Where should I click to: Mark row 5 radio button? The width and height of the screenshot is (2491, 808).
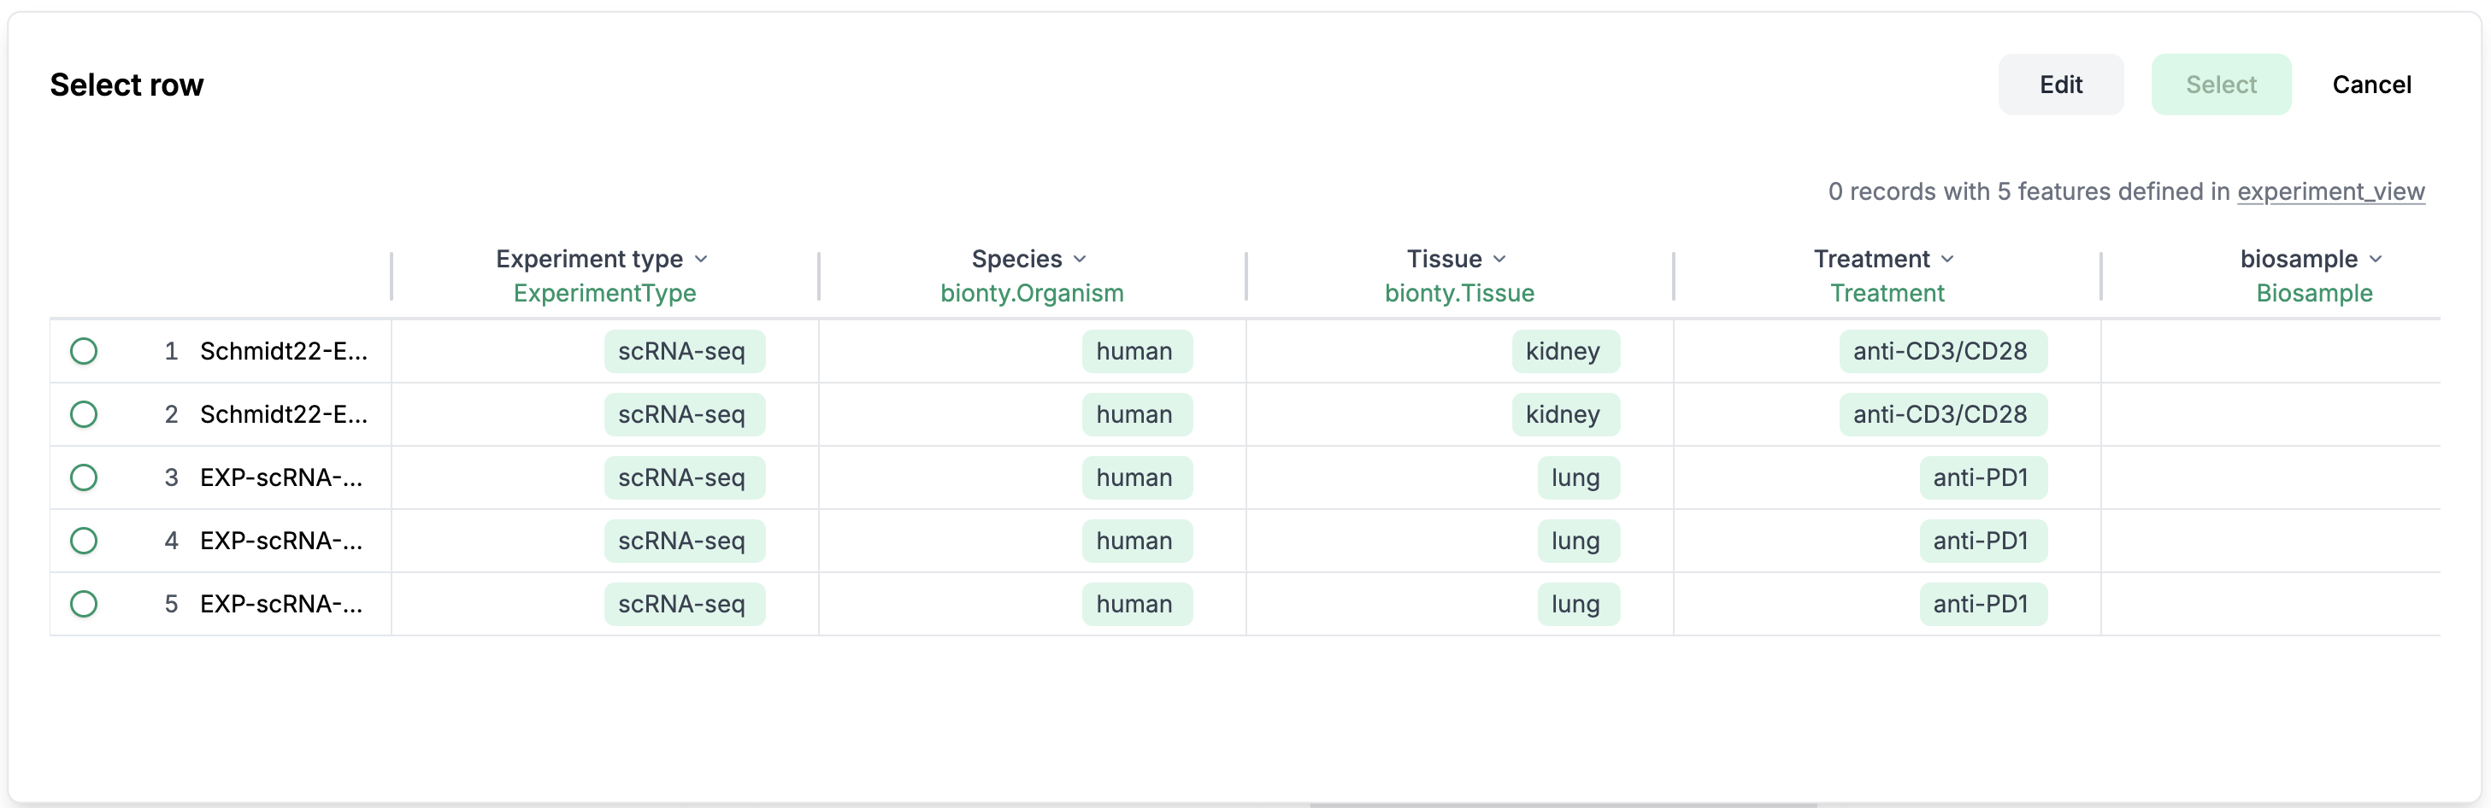click(x=84, y=604)
